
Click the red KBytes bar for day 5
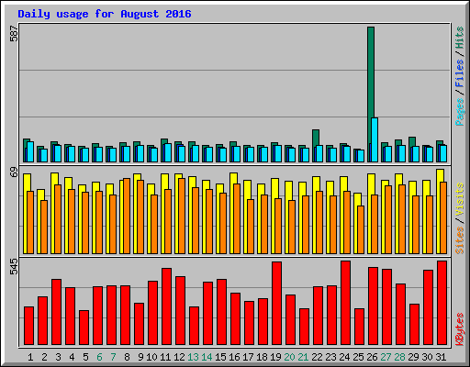[84, 328]
